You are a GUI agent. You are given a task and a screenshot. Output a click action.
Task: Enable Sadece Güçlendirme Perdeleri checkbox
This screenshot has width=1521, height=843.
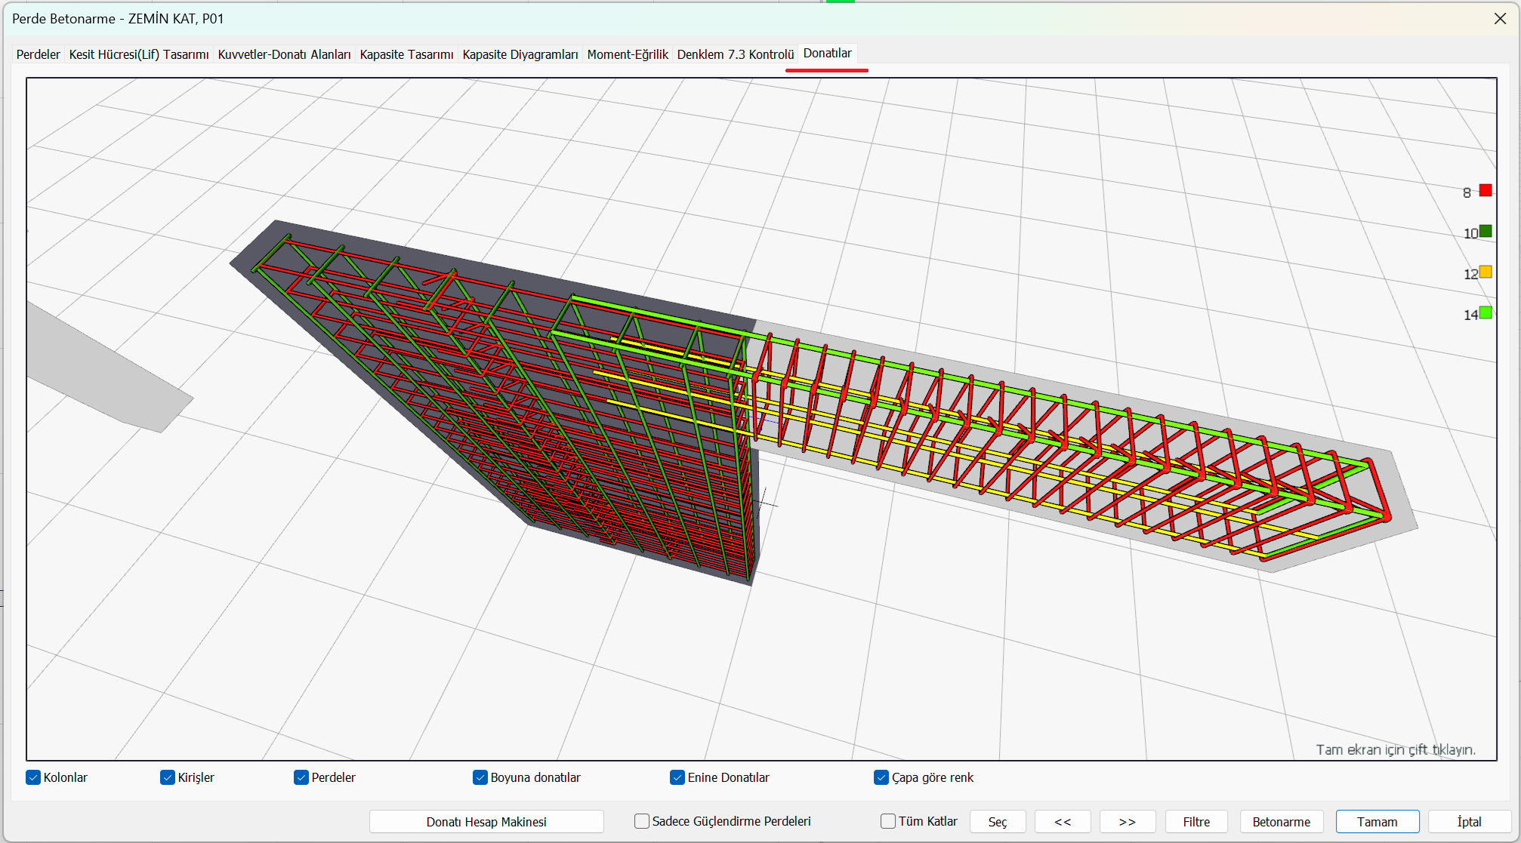(642, 821)
